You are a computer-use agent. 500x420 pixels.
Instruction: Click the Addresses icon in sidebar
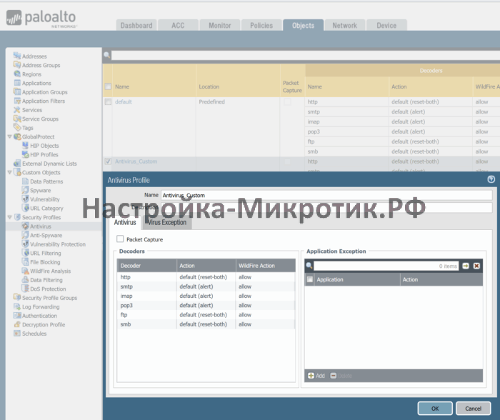point(17,56)
